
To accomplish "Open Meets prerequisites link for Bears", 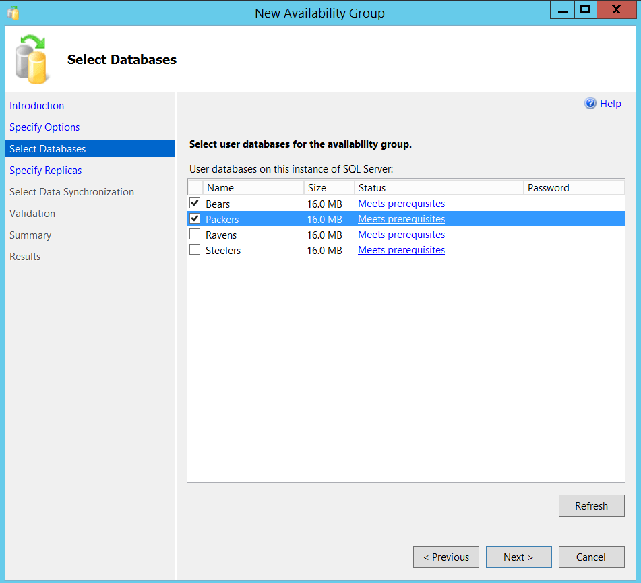I will pyautogui.click(x=401, y=203).
